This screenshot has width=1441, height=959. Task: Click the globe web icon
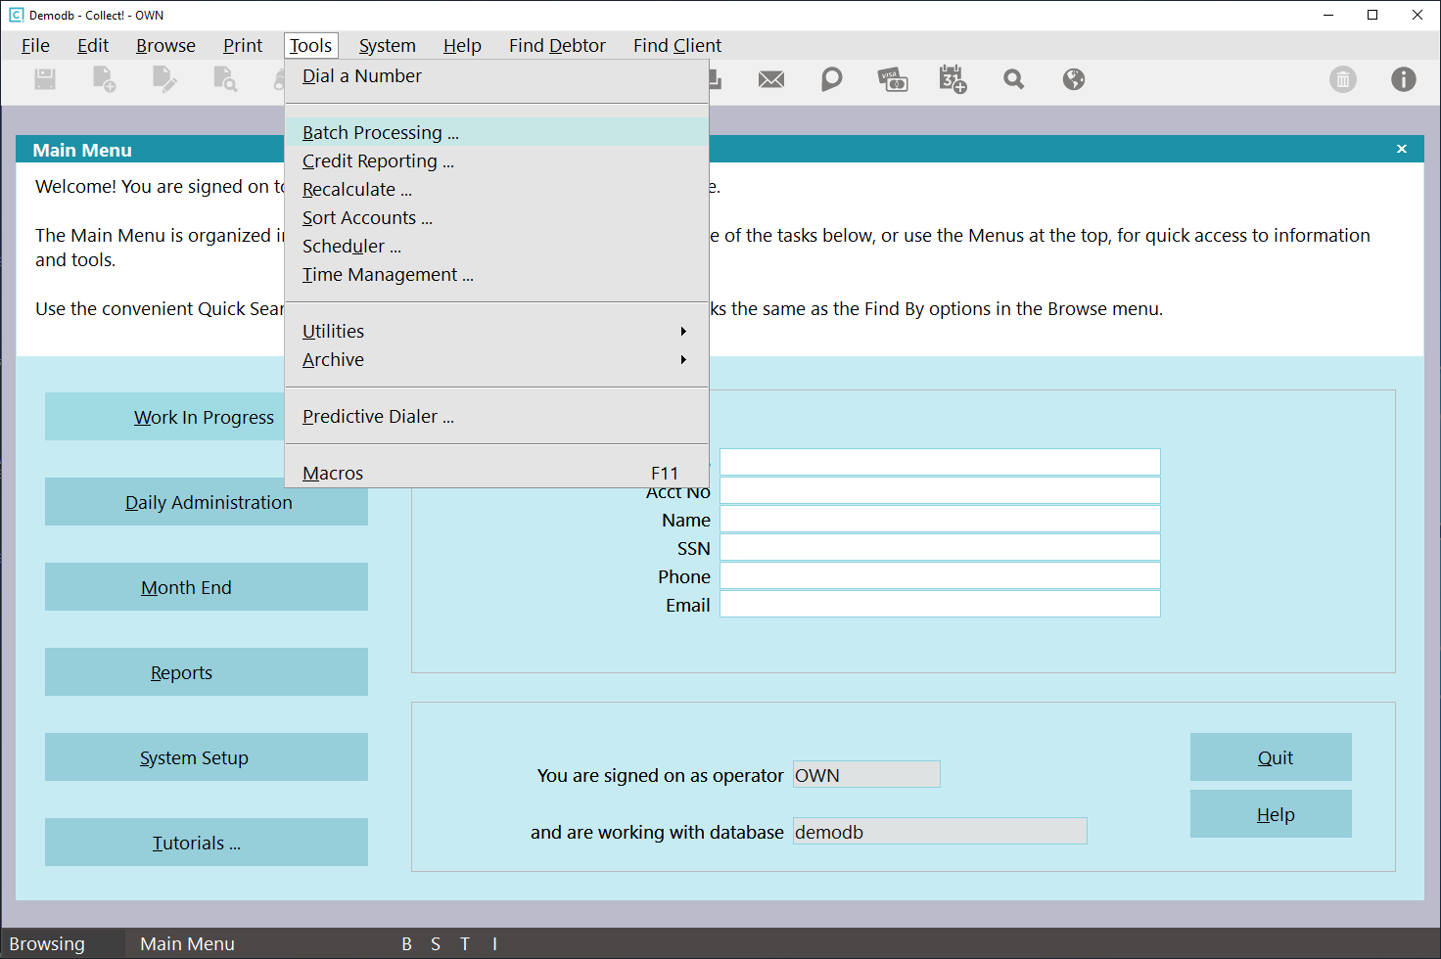click(x=1074, y=79)
